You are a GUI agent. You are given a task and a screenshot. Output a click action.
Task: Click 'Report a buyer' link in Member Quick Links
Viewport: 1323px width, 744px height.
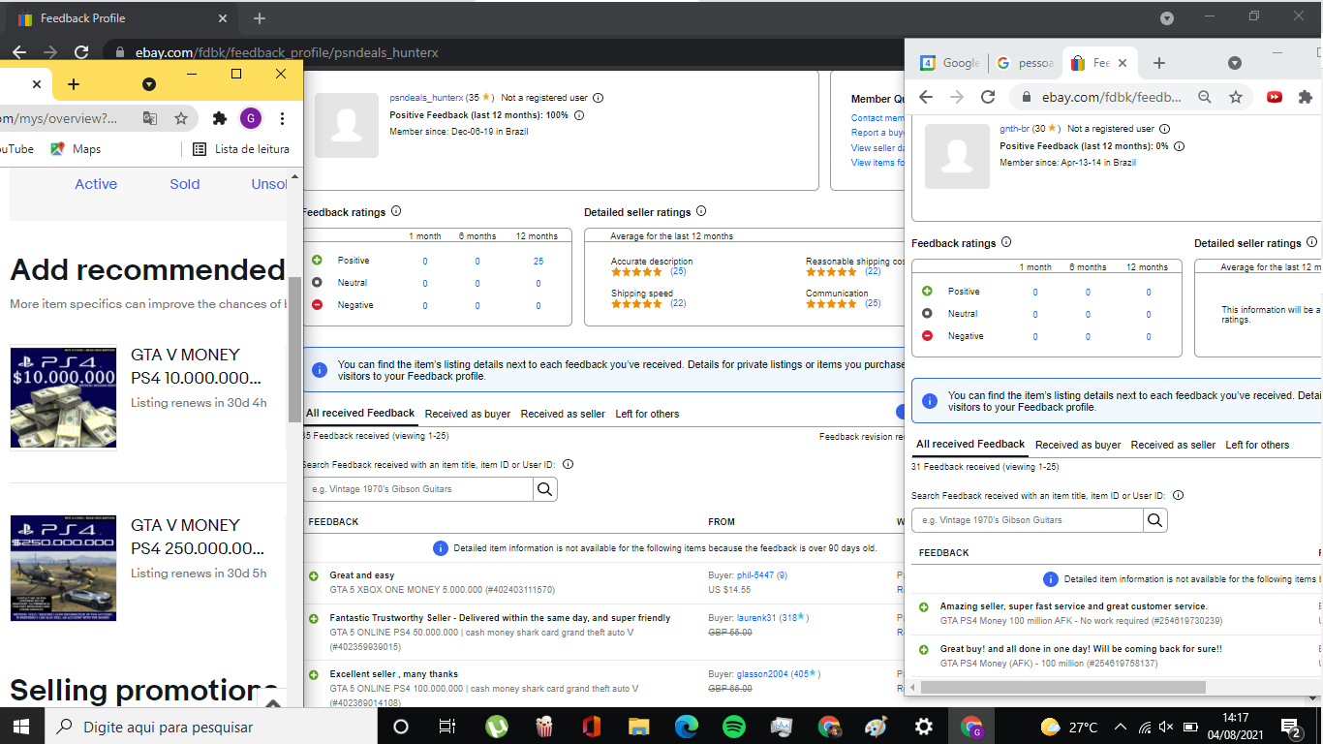point(878,133)
